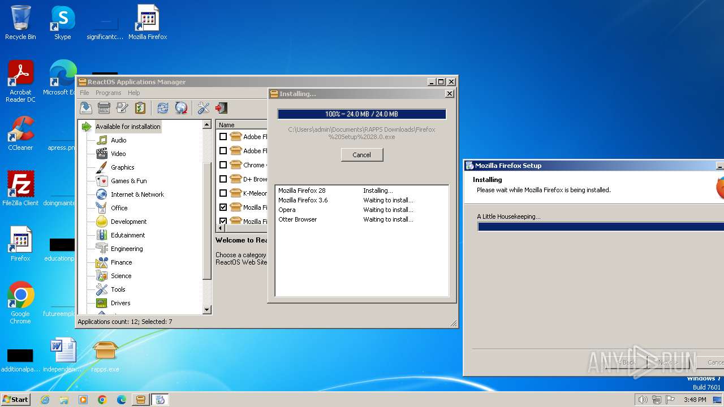Screen dimensions: 724x407
Task: Click the 100% download progress bar
Action: point(361,114)
